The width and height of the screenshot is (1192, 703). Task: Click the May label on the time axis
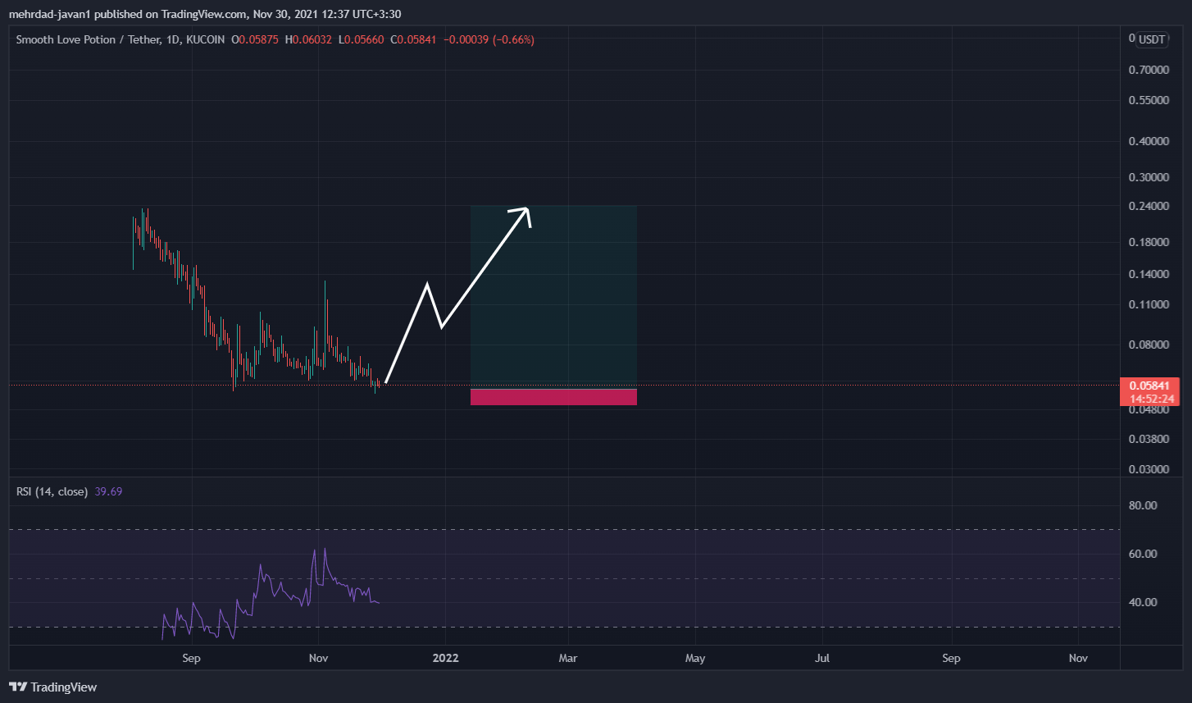(695, 658)
